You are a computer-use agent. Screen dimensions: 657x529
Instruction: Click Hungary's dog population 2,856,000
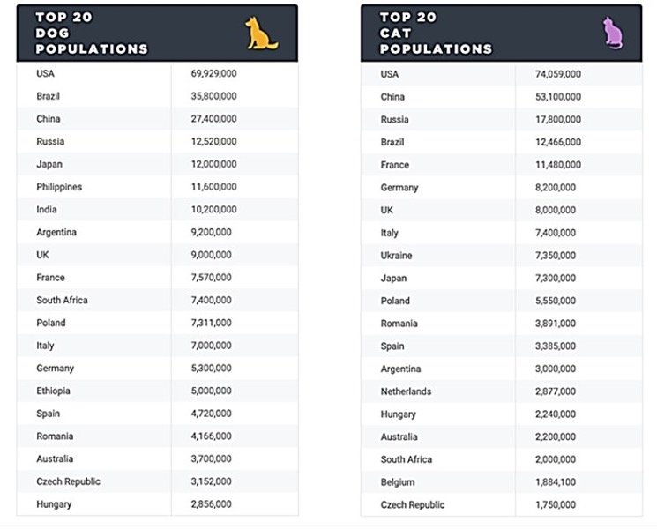pos(211,503)
